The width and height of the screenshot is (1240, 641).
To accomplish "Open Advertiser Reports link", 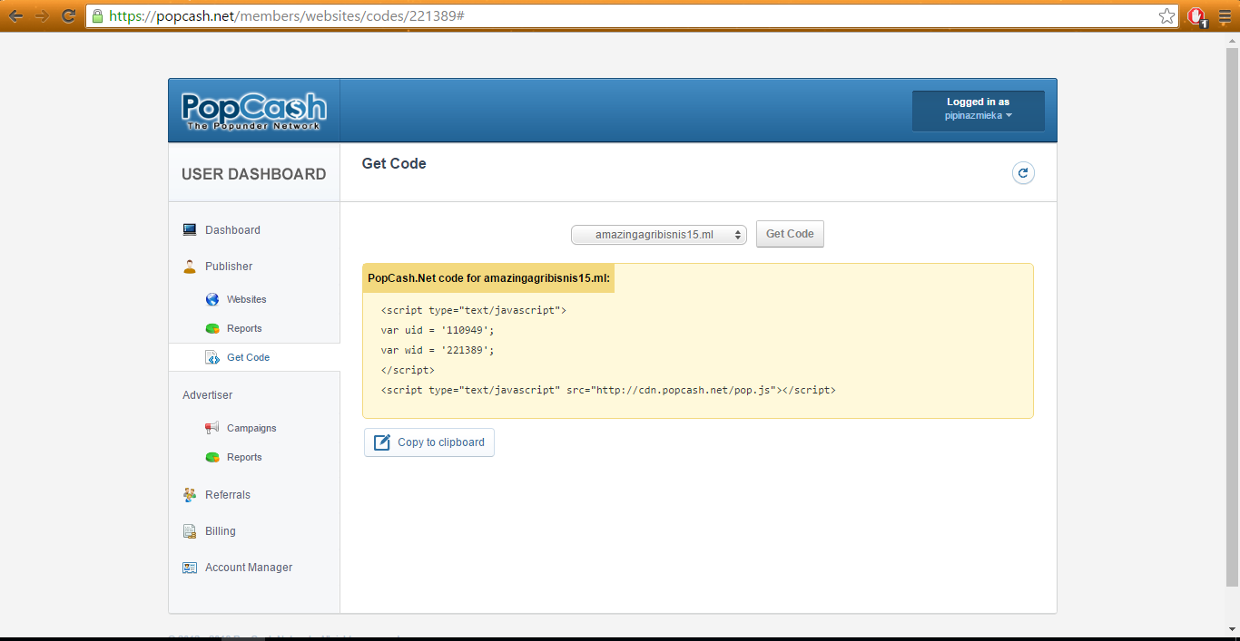I will click(244, 457).
